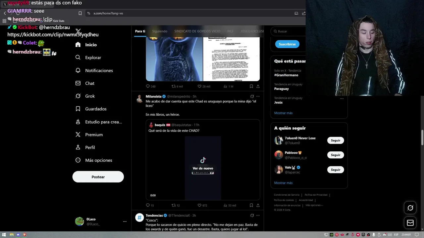Viewport: 424px width, 238px height.
Task: Open SINDICATO DE GORDOS VICIO tab
Action: [197, 31]
